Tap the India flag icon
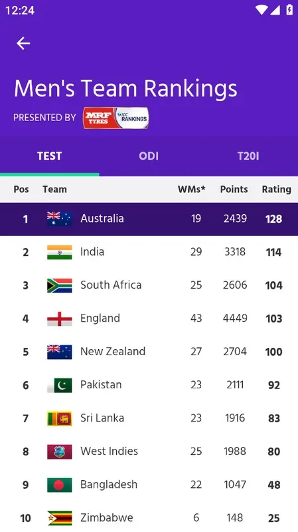 (x=59, y=252)
